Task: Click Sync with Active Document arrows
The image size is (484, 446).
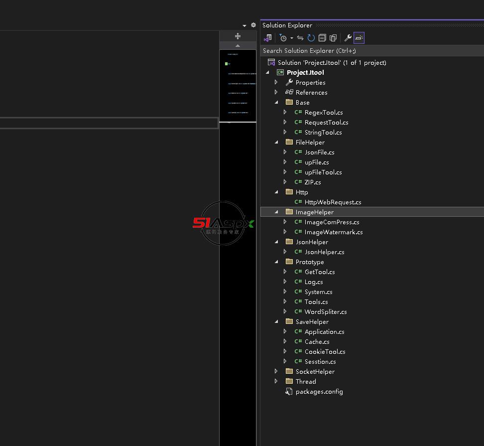Action: pos(300,38)
